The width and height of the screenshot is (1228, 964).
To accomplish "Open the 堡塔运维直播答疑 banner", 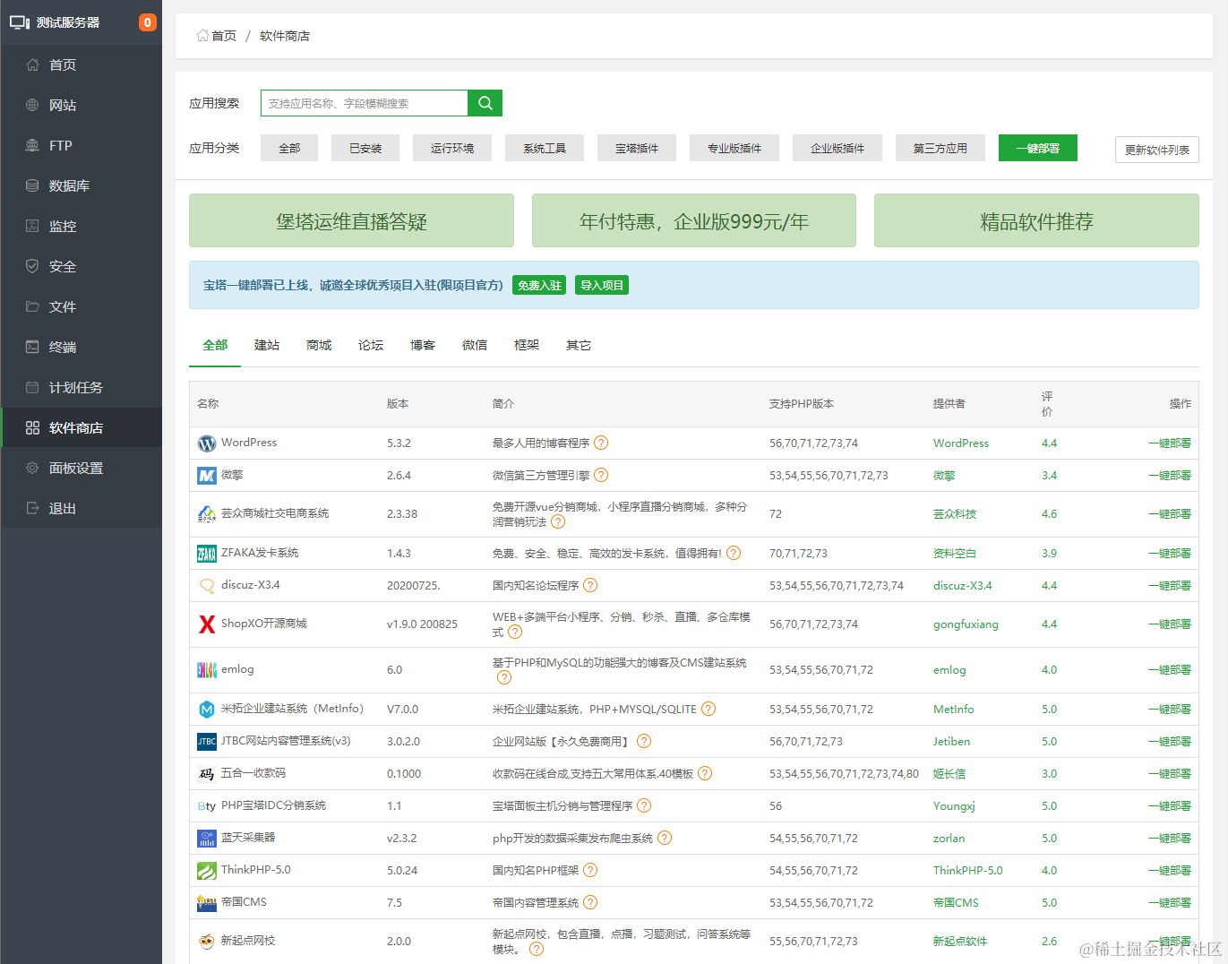I will (351, 220).
